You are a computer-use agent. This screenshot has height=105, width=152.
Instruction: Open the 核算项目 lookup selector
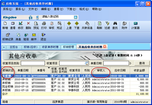point(86,63)
